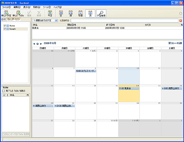The width and height of the screenshot is (184, 142).
Task: Click the event search text field
Action: tap(124, 21)
